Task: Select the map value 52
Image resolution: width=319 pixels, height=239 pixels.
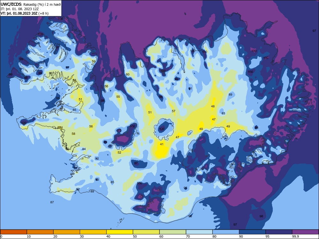Action: (119, 152)
